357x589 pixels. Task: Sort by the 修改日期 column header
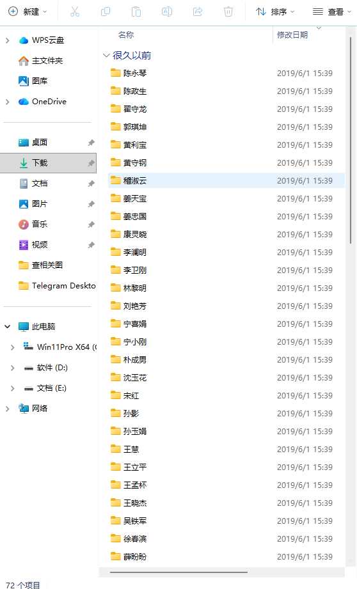pyautogui.click(x=292, y=35)
